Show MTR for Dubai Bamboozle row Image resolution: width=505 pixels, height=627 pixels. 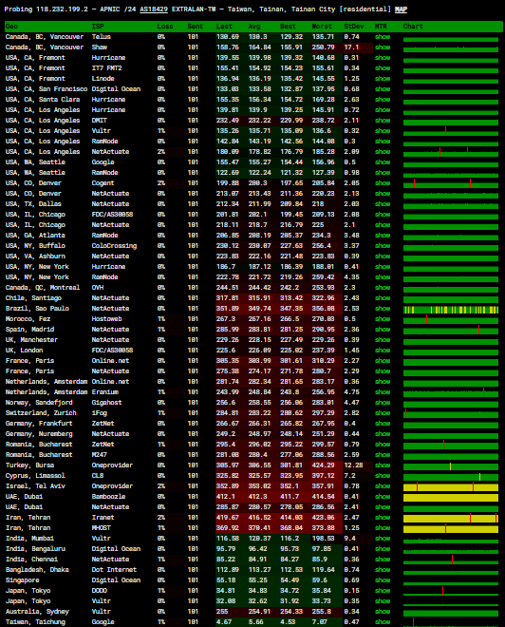coord(383,497)
